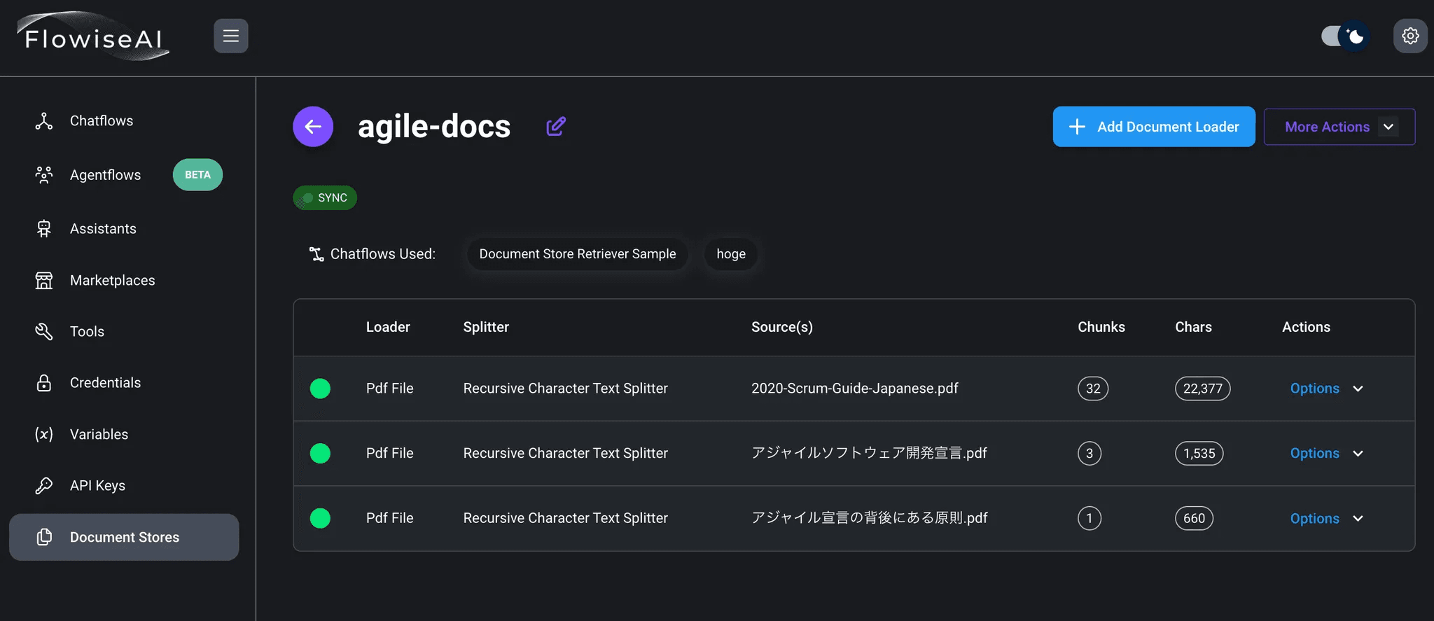Viewport: 1434px width, 621px height.
Task: Open the Agentflows menu item
Action: (105, 175)
